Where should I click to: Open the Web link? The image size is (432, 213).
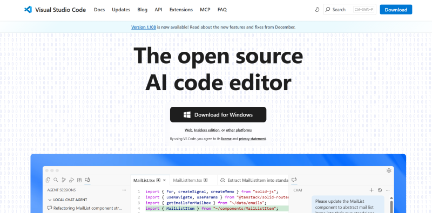point(188,130)
